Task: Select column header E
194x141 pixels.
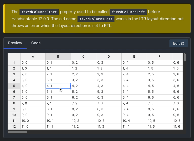Action: (x=134, y=57)
